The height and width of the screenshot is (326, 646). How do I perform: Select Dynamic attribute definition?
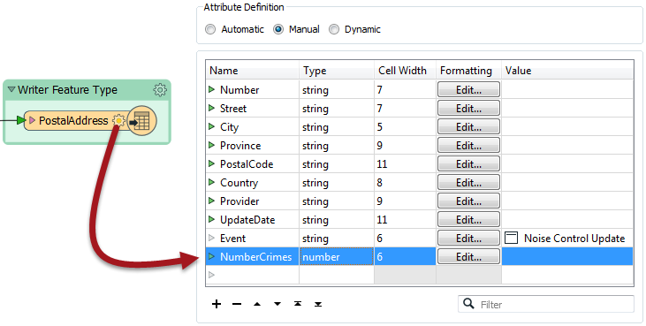[x=334, y=30]
